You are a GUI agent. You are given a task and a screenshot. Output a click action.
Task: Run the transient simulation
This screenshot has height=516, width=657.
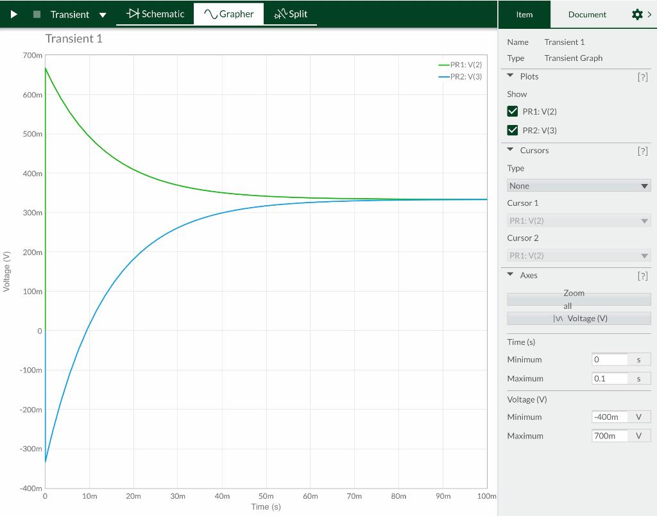pos(14,13)
